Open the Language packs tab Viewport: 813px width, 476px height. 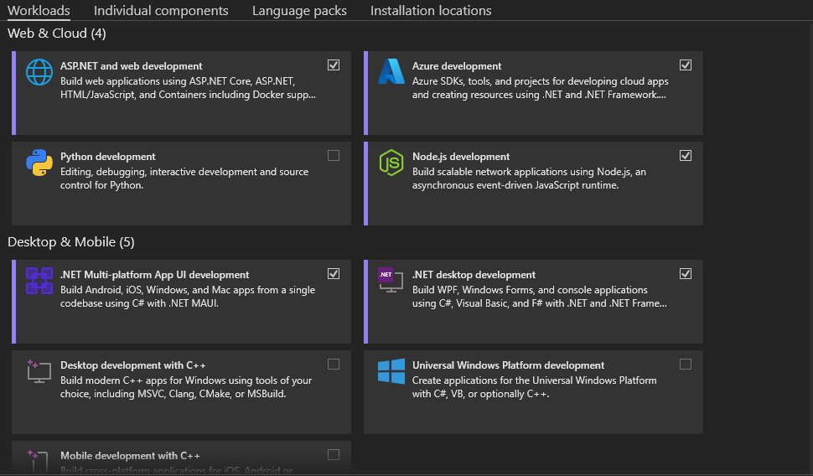pos(299,11)
